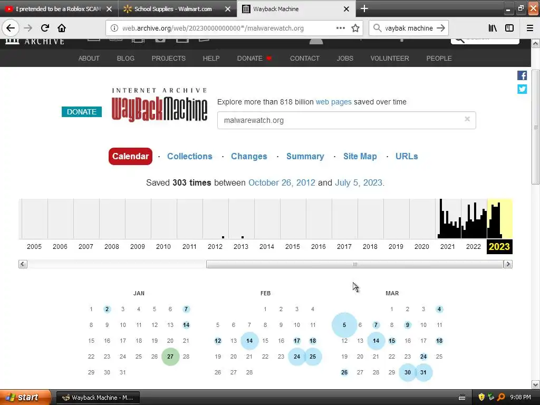Screen dimensions: 540x405
Task: Open the HELP menu item
Action: coord(211,58)
